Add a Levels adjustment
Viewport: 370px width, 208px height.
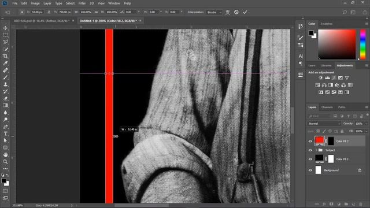pos(327,78)
